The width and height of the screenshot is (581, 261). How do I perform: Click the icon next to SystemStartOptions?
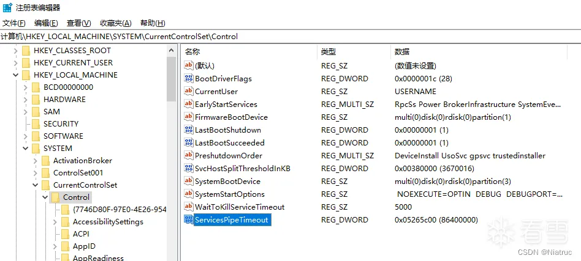coord(189,194)
